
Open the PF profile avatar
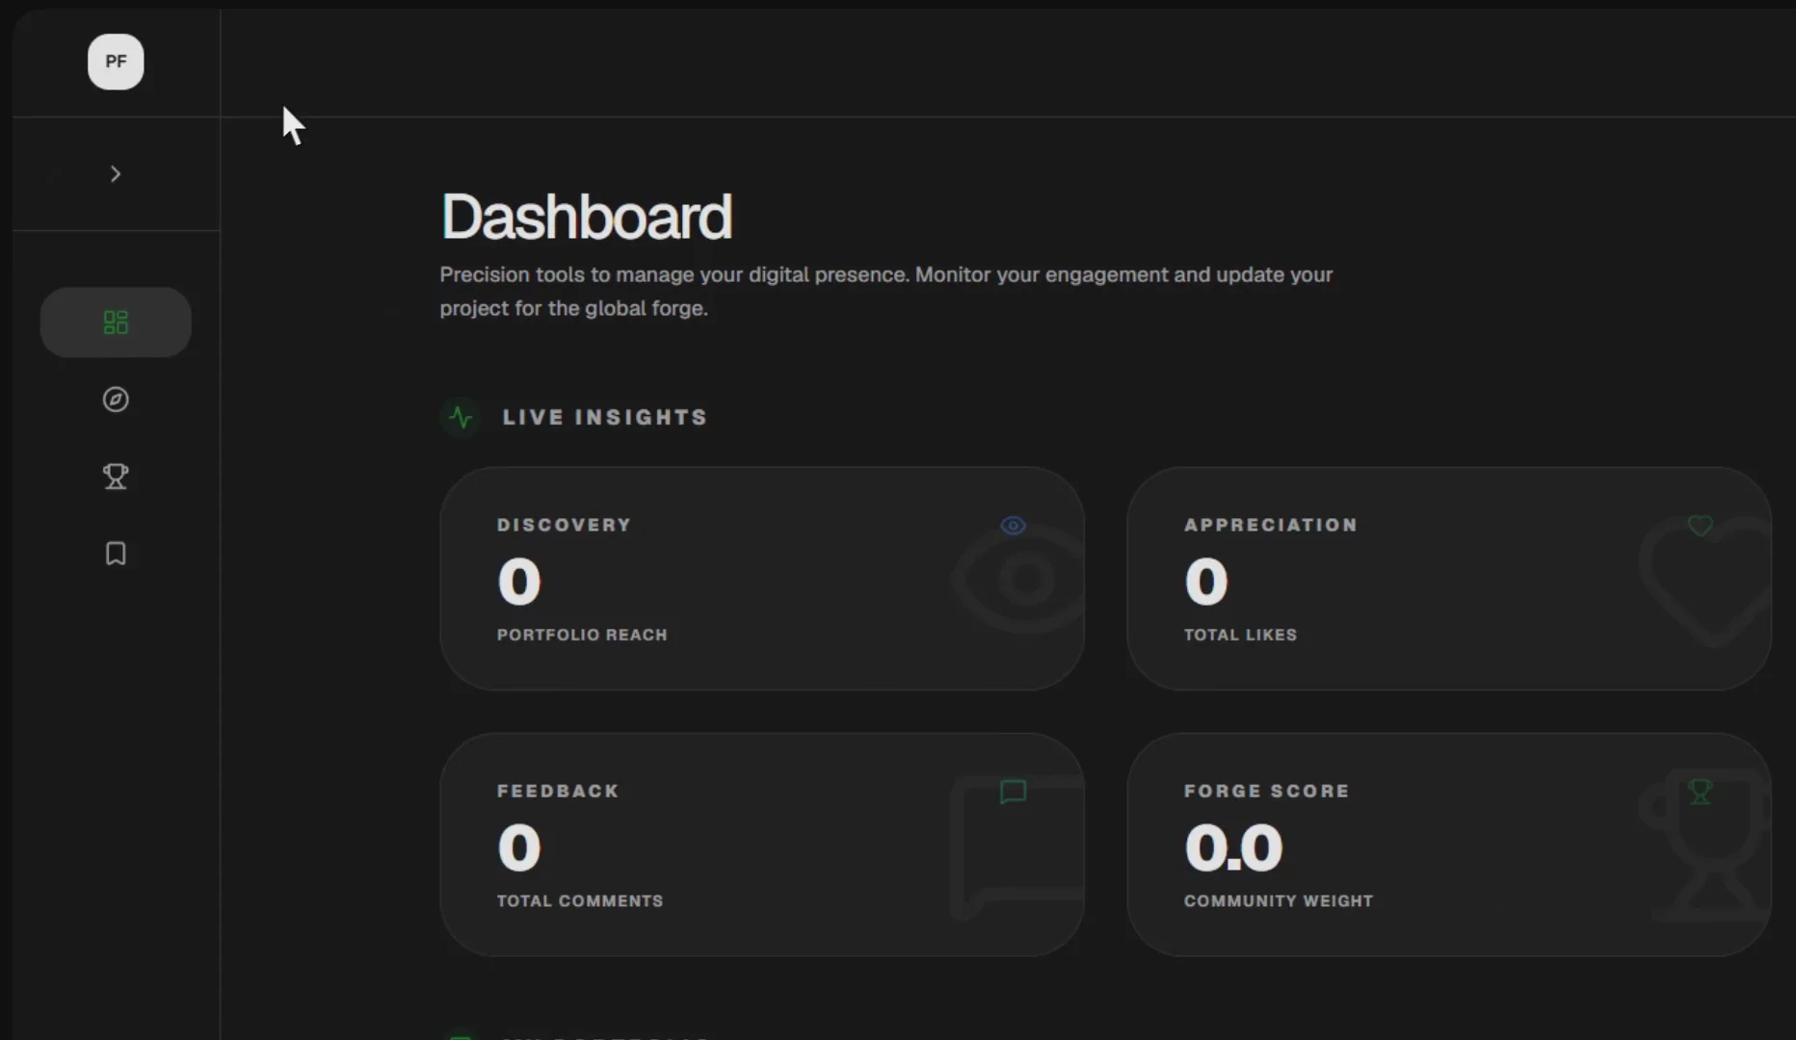click(x=116, y=62)
